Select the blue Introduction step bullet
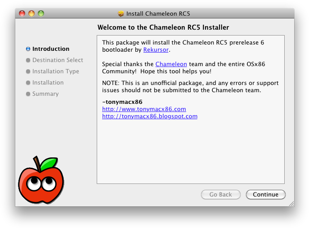This screenshot has width=309, height=228. (x=28, y=49)
